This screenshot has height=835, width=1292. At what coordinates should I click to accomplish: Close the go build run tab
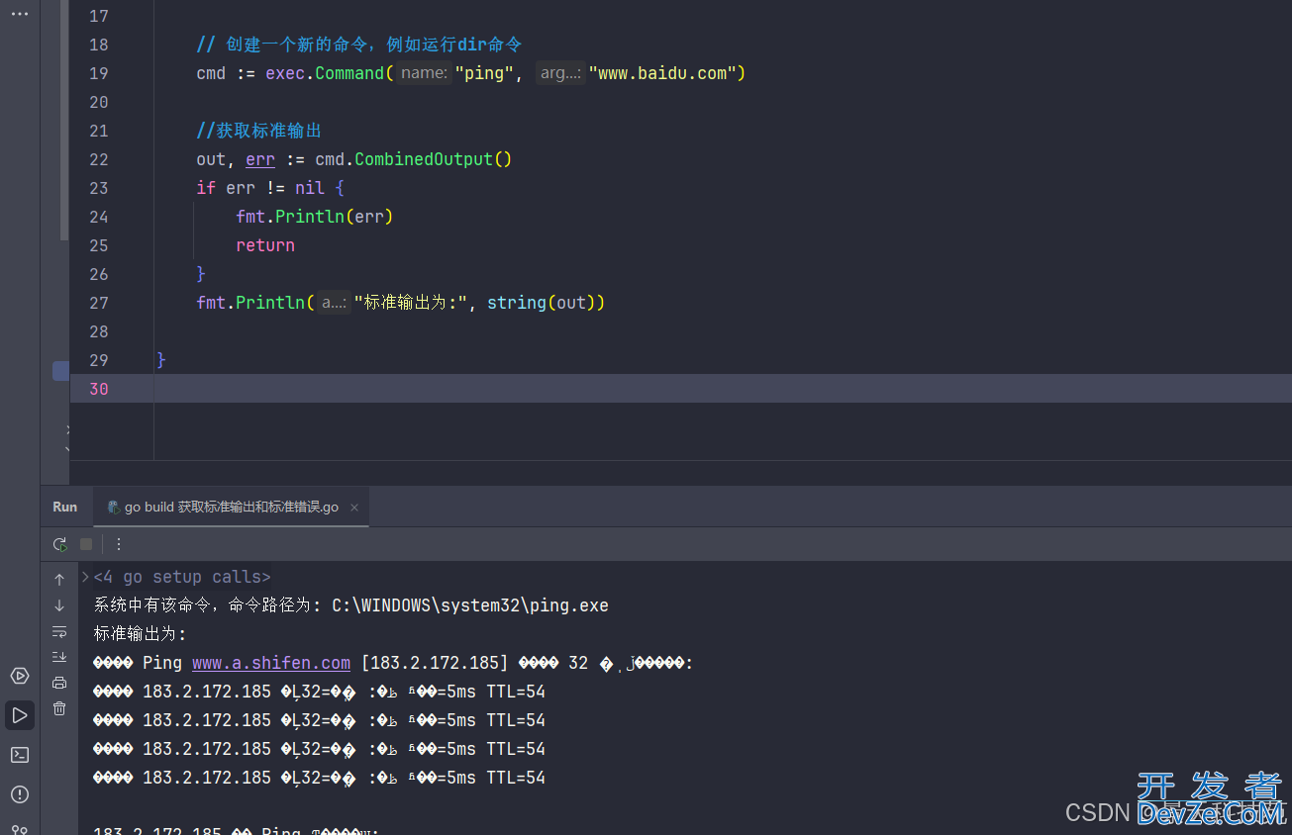(354, 508)
